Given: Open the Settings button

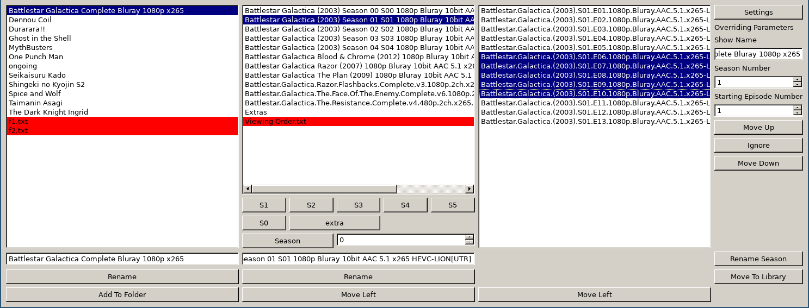Looking at the screenshot, I should (x=758, y=12).
